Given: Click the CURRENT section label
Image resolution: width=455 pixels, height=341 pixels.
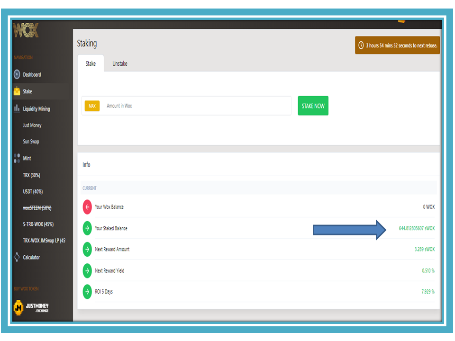Looking at the screenshot, I should pyautogui.click(x=90, y=188).
